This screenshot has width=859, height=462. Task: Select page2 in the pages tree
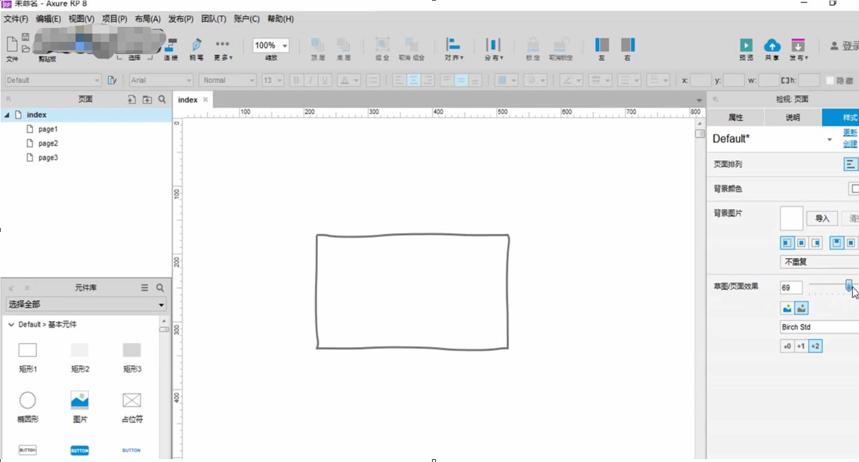(48, 143)
